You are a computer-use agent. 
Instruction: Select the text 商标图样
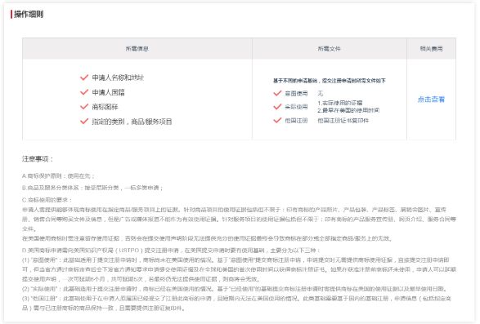(x=105, y=107)
